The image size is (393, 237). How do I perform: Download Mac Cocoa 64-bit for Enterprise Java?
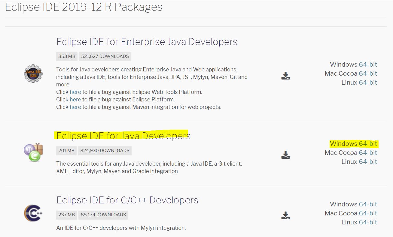point(368,73)
